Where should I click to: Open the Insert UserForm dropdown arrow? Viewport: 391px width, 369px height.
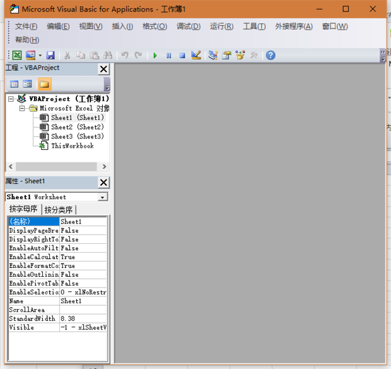point(40,56)
